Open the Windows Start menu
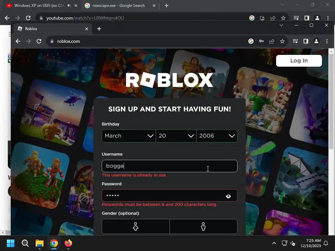335x251 pixels. pos(10,243)
